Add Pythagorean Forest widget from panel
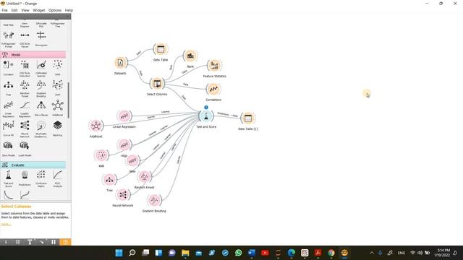The height and width of the screenshot is (260, 463). [x=8, y=39]
